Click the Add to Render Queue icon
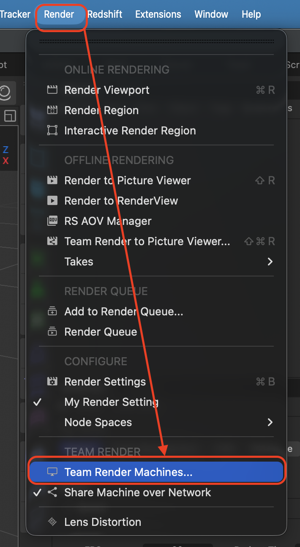The image size is (300, 547). [x=52, y=312]
